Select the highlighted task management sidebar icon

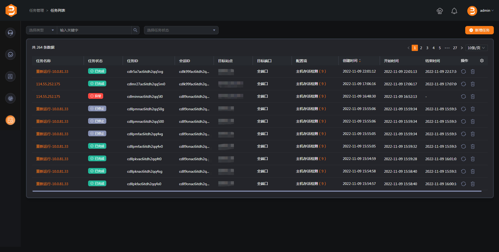(x=10, y=120)
